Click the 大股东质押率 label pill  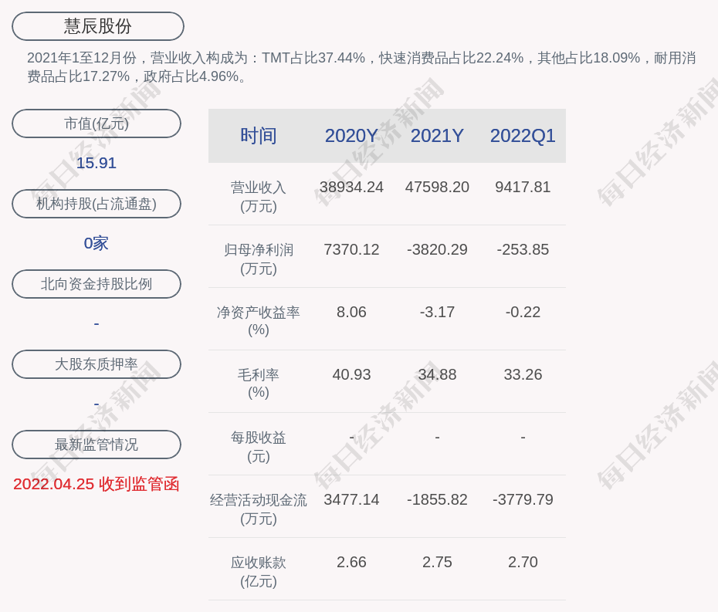tap(97, 364)
